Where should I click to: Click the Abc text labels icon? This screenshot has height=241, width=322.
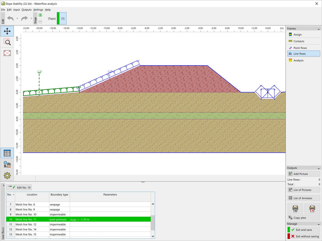pyautogui.click(x=7, y=164)
